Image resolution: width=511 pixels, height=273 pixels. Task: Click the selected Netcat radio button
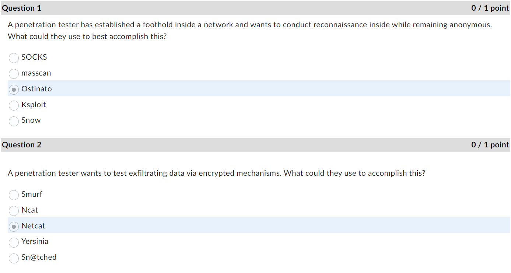click(14, 227)
